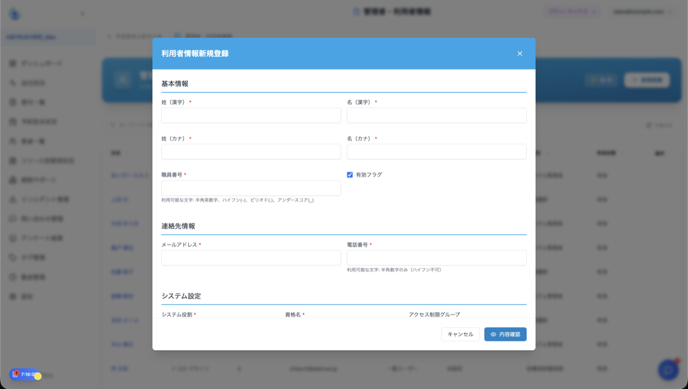Click the timer widget in the bottom-left corner
Screen dimensions: 688x389
23,374
